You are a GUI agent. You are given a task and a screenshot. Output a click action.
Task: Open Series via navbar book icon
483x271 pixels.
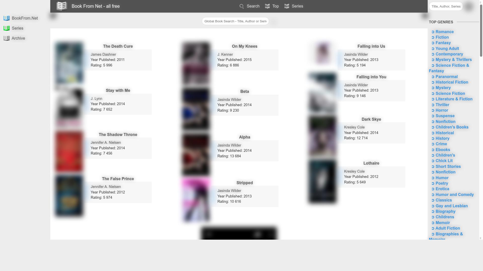(x=287, y=6)
